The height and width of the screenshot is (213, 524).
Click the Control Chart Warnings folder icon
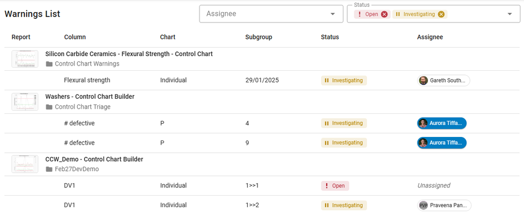(x=49, y=64)
